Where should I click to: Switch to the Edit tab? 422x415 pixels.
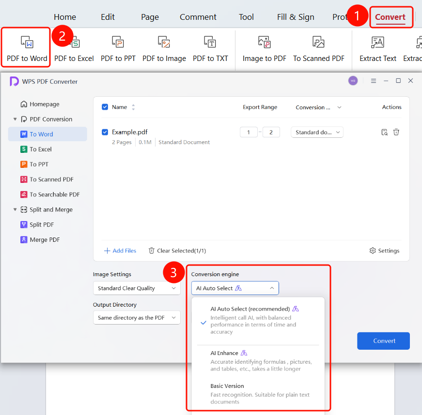[108, 17]
